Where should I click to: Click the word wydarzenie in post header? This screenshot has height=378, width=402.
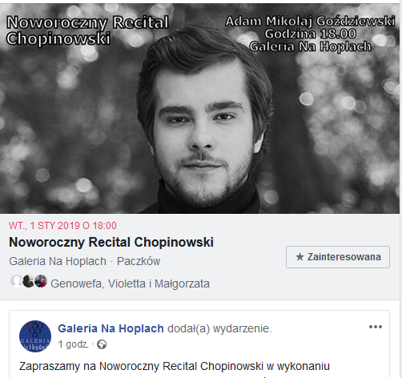pyautogui.click(x=242, y=328)
